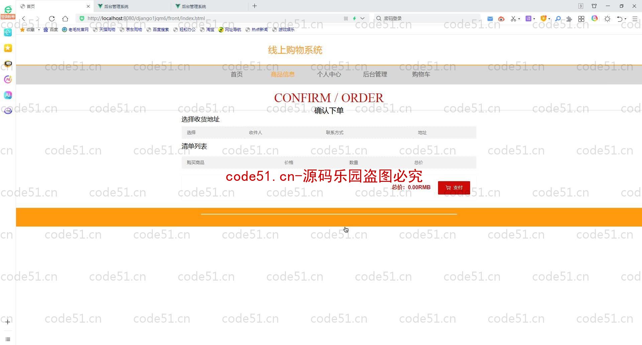Click the tab count indicator showing 3

tap(581, 6)
